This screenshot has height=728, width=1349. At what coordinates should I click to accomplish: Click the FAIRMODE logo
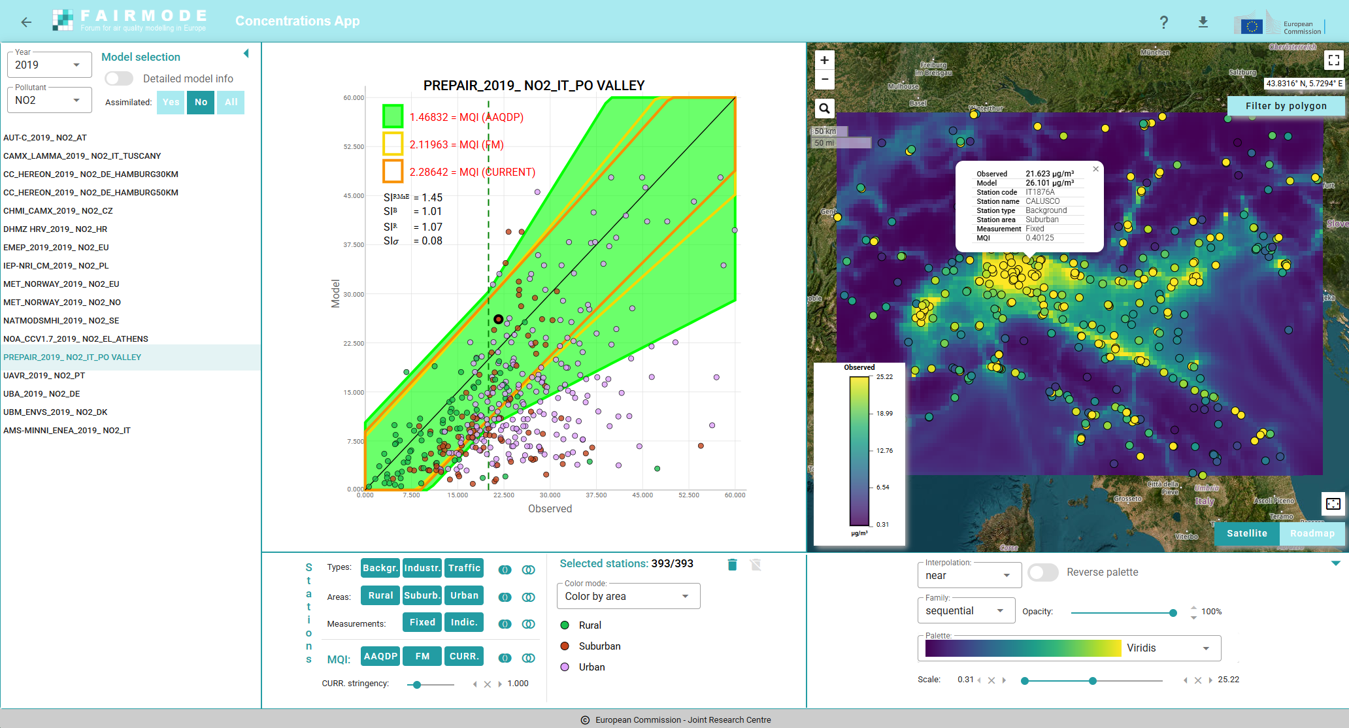[129, 20]
